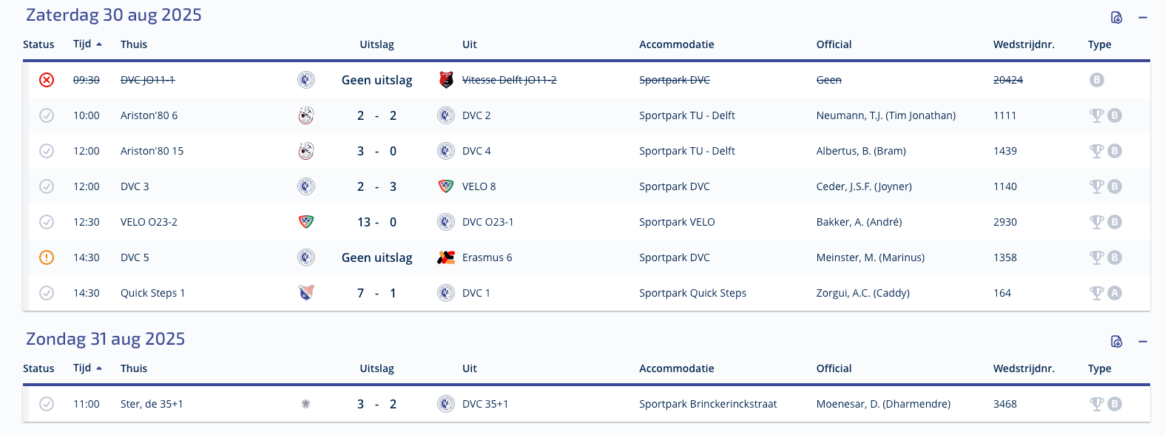This screenshot has height=435, width=1165.
Task: Click the Quick Steps 1 club logo
Action: 306,293
